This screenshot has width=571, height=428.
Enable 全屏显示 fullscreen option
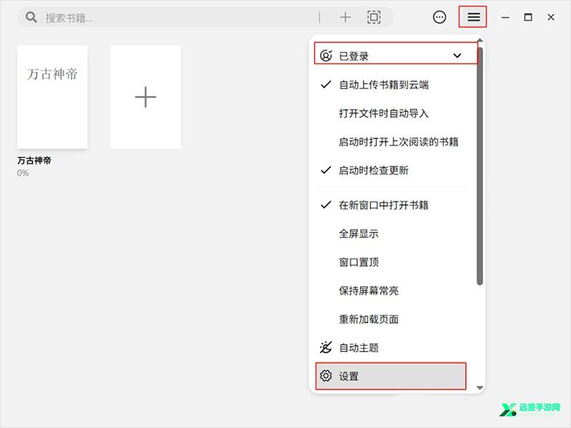click(x=391, y=234)
